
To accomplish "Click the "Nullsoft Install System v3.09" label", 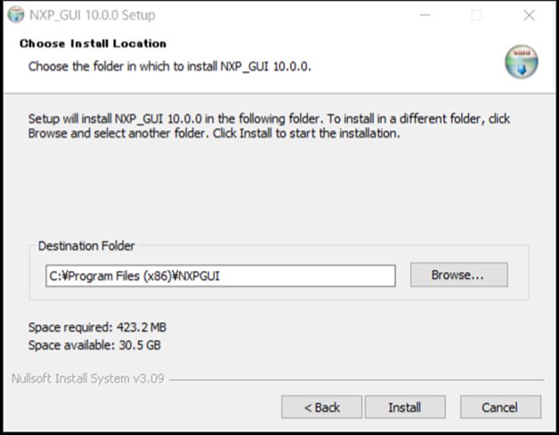I will pos(87,378).
